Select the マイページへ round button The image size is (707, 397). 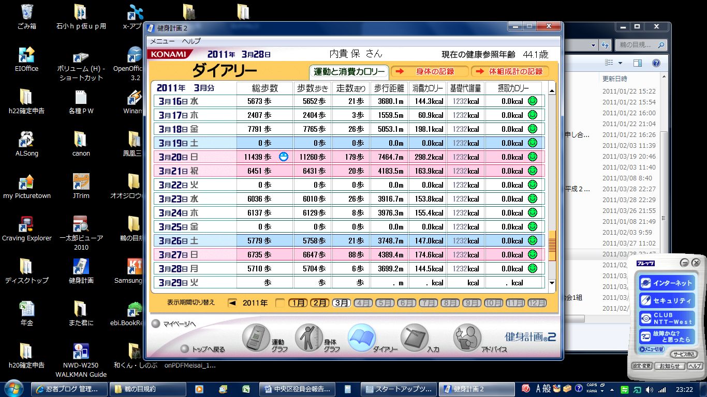tap(155, 324)
